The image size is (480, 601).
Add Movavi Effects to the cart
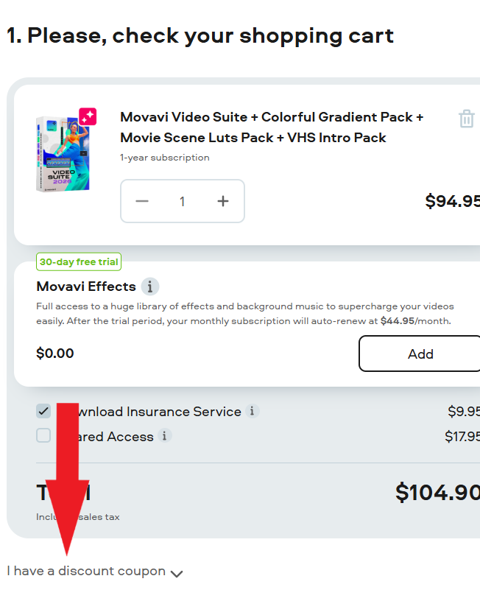point(420,354)
